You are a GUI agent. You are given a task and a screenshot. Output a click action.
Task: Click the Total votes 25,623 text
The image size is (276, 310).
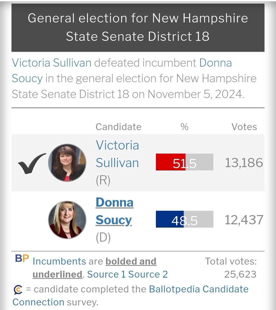tap(231, 268)
